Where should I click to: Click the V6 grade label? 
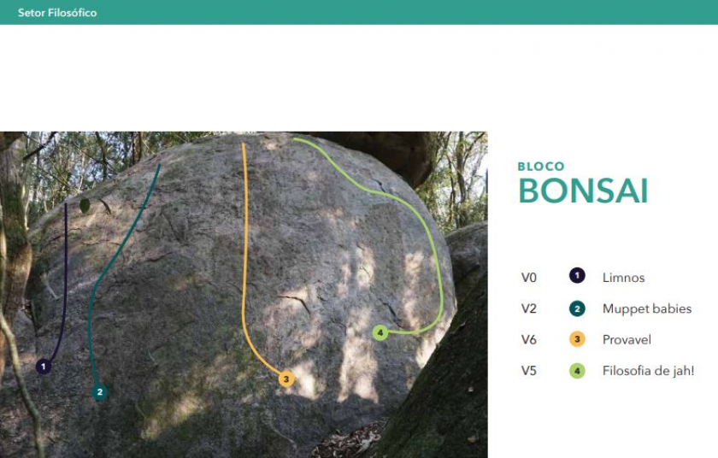tap(529, 340)
